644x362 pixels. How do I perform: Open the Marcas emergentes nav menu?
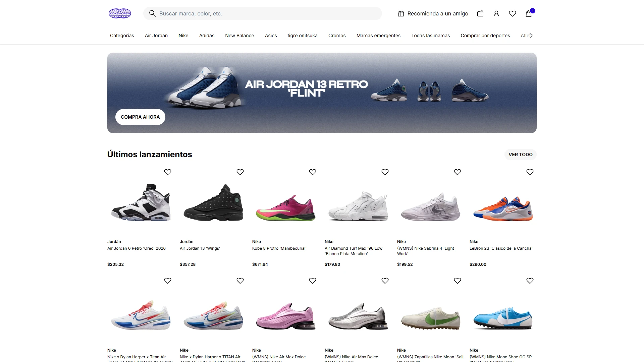point(378,36)
